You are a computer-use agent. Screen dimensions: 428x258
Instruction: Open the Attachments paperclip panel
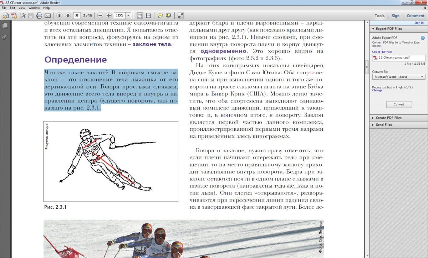[5, 36]
